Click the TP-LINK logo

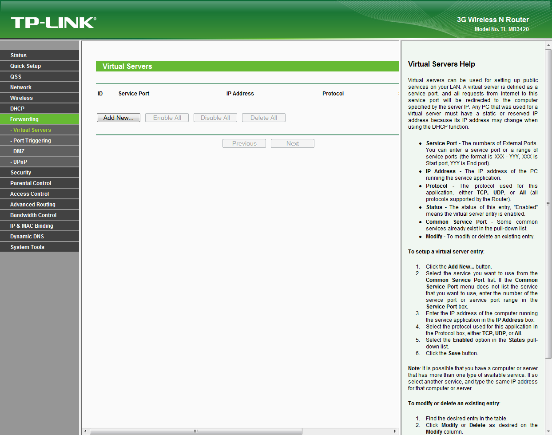pos(53,23)
